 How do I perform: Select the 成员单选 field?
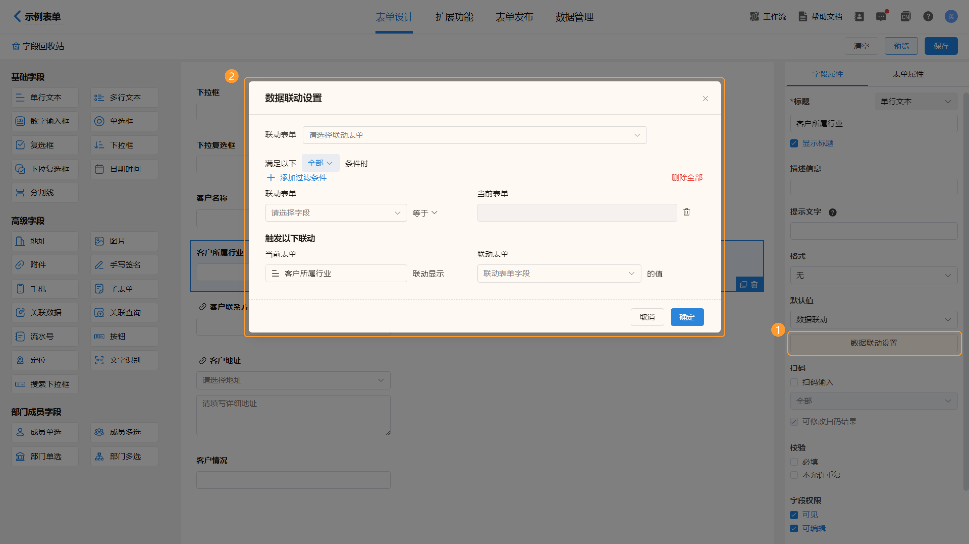pyautogui.click(x=45, y=432)
